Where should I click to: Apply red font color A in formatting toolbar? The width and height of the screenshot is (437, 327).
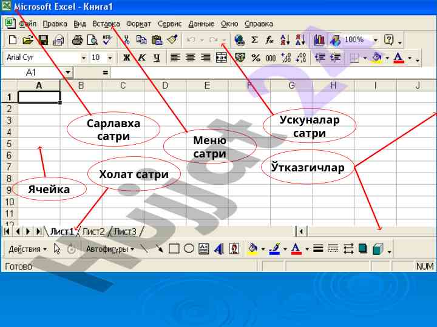399,58
